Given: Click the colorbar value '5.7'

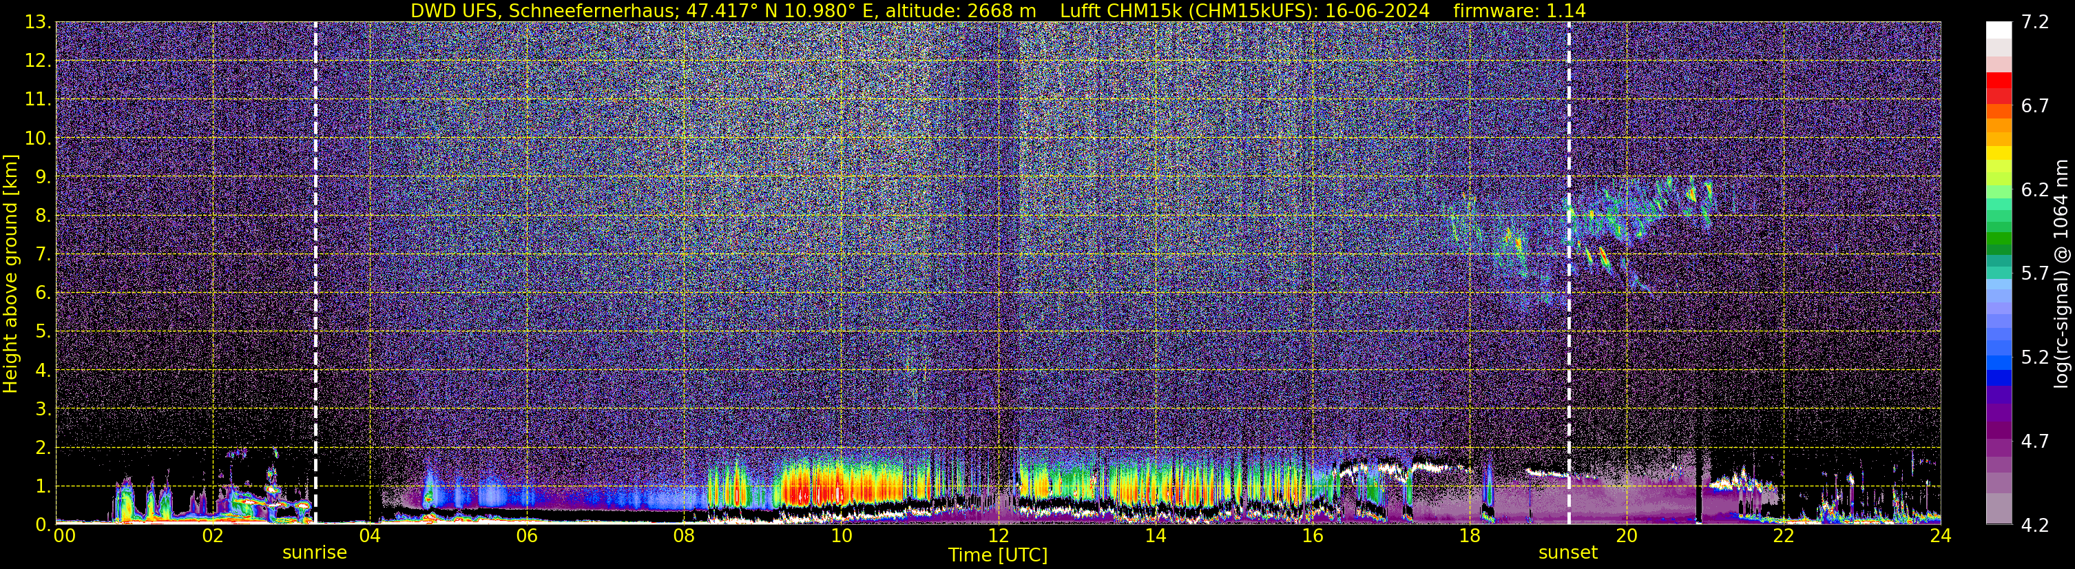Looking at the screenshot, I should [2035, 273].
